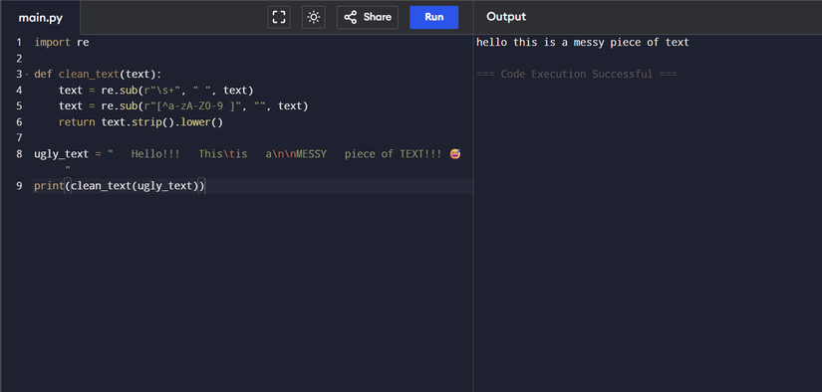Switch light/dark theme with sun icon
The width and height of the screenshot is (822, 392).
[314, 17]
